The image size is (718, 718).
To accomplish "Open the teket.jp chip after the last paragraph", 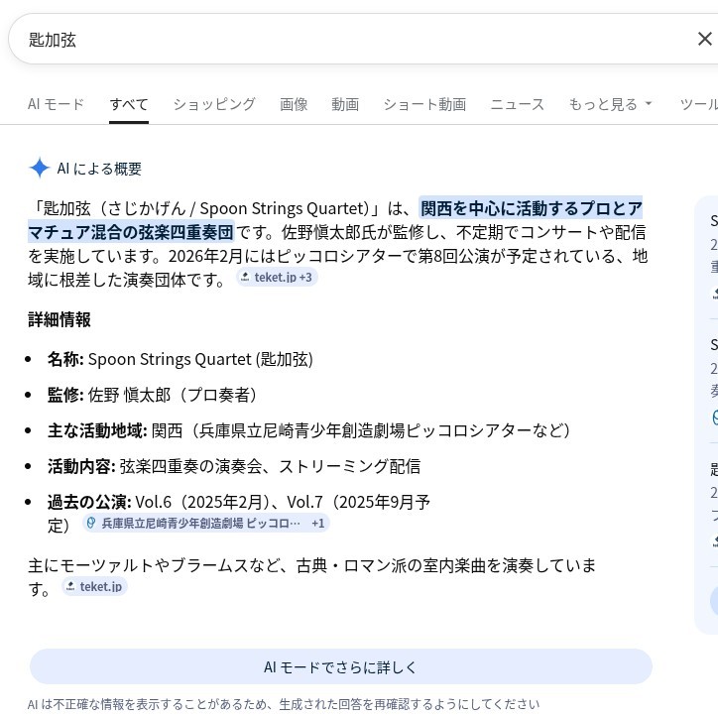I will tap(95, 586).
